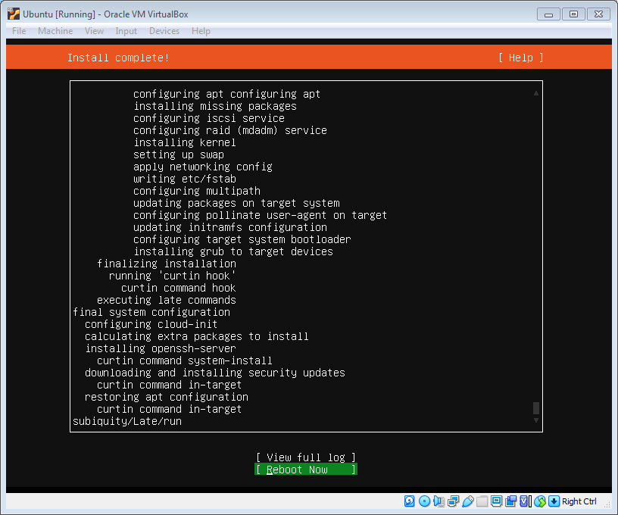The height and width of the screenshot is (515, 618).
Task: Click the 'setting up swap' log line
Action: 179,154
